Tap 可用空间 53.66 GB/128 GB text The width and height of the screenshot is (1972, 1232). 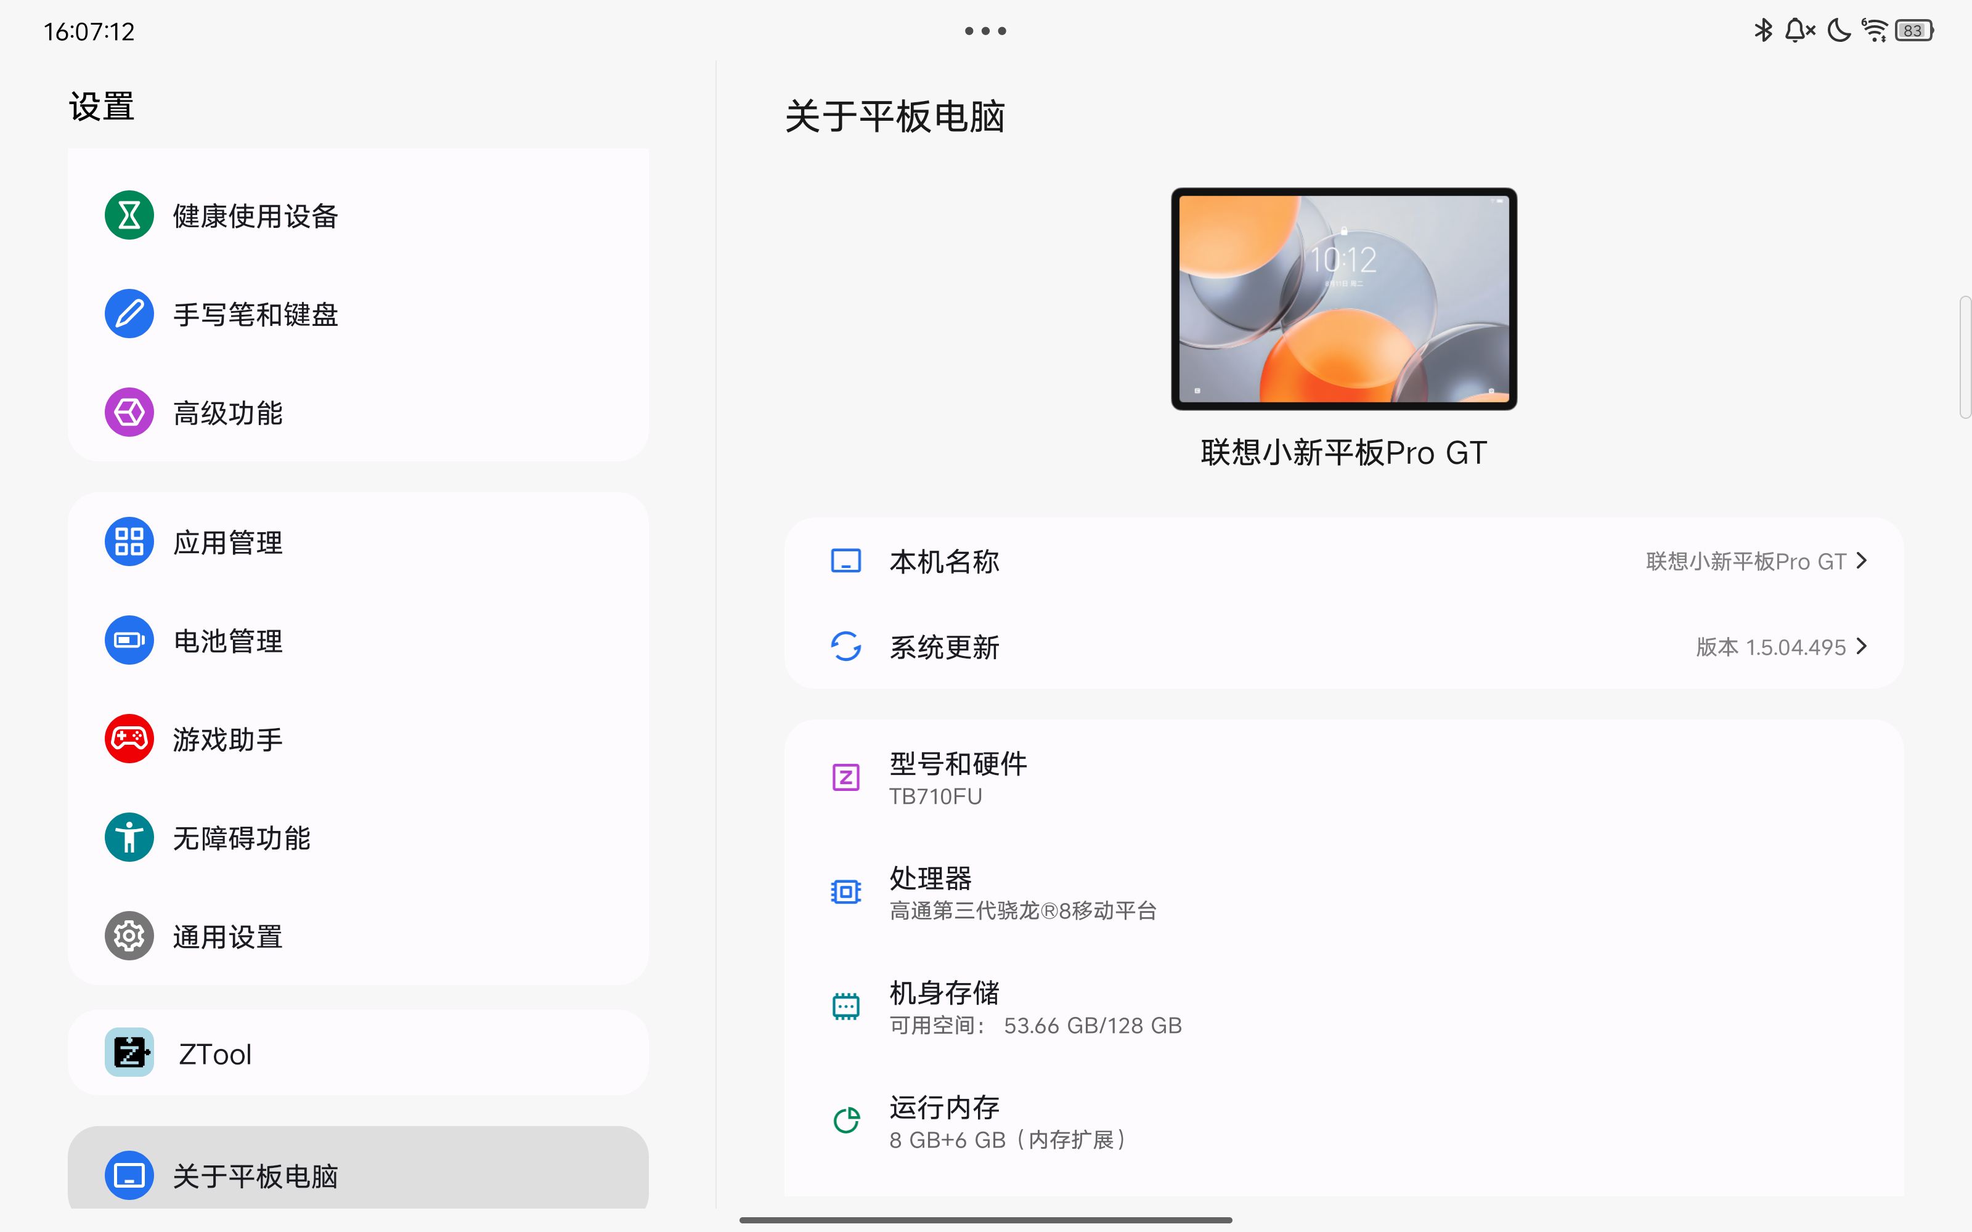[1036, 1025]
